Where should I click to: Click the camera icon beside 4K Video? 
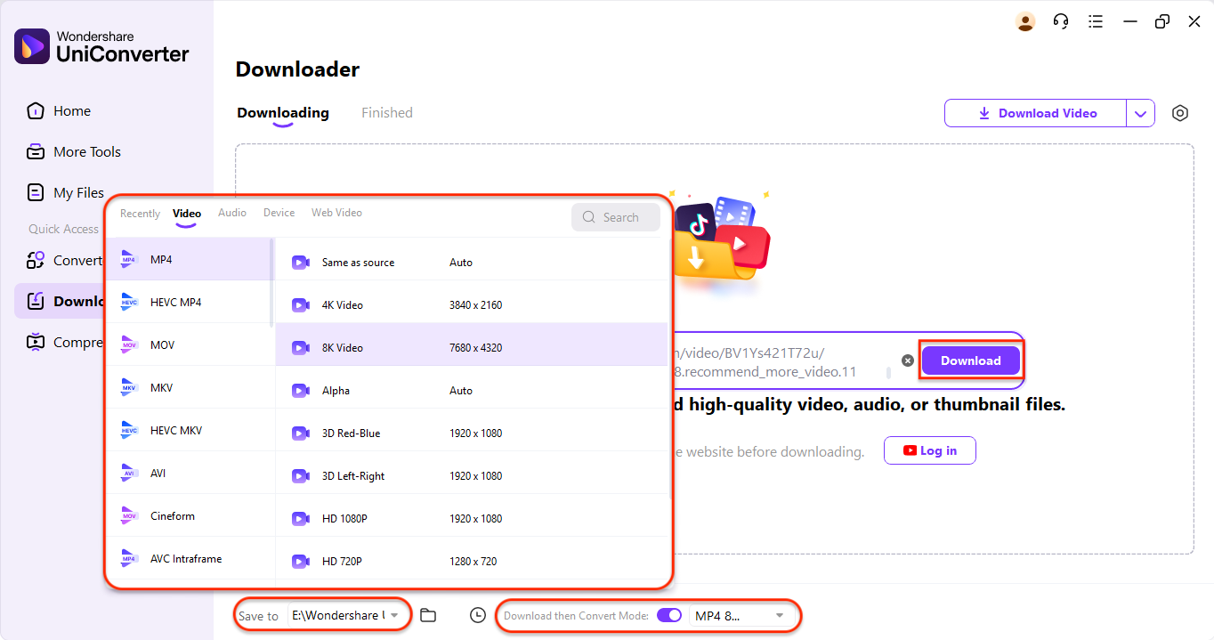click(301, 305)
